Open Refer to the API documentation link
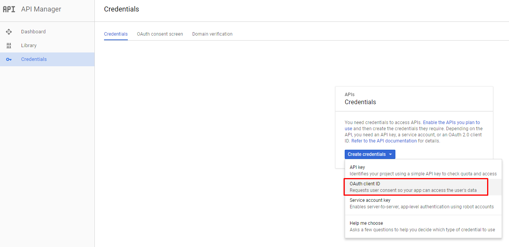Image resolution: width=509 pixels, height=247 pixels. tap(384, 141)
